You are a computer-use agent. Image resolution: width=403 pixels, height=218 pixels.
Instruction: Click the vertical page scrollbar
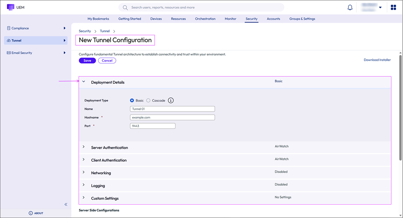coord(400,107)
